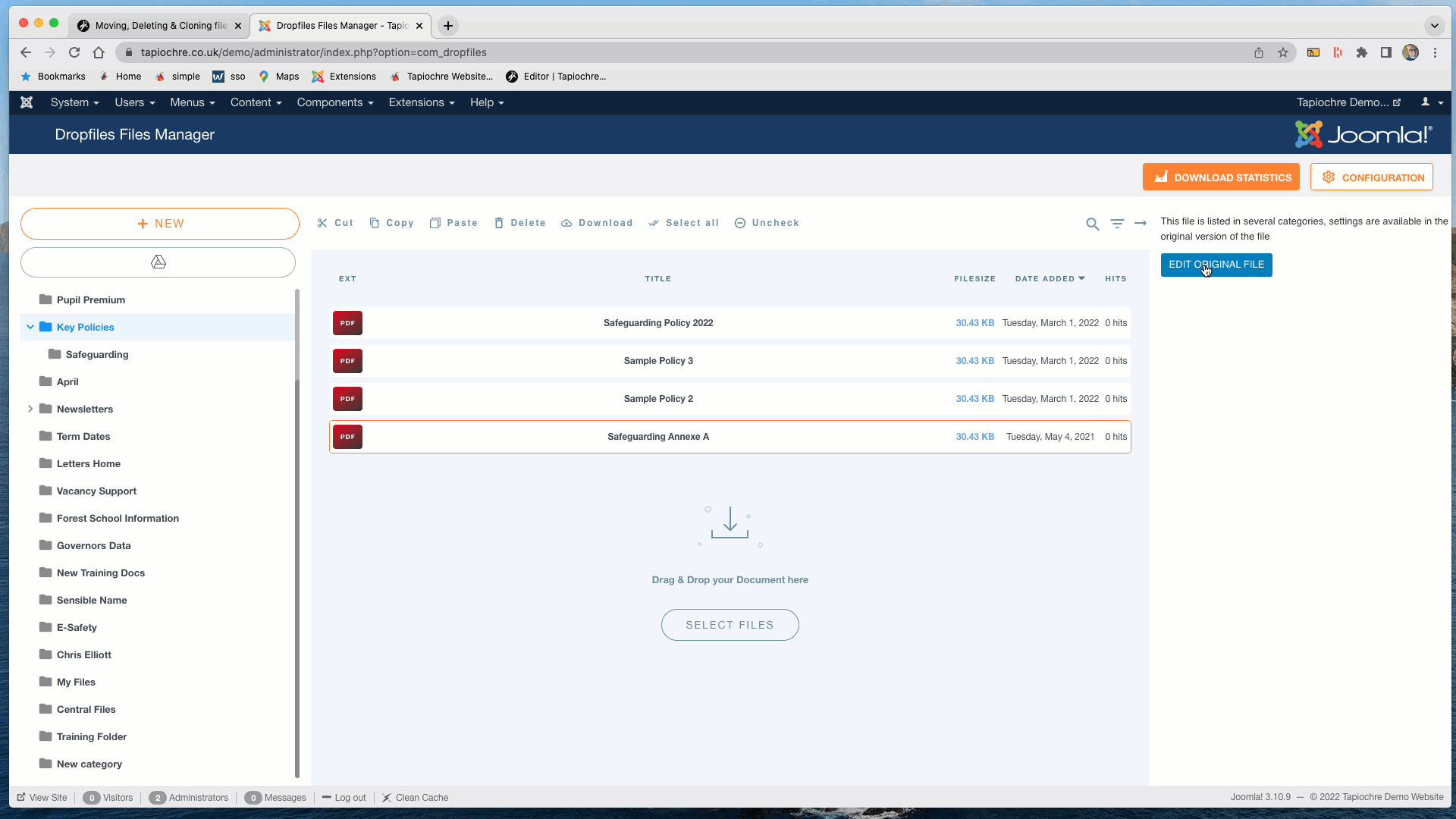Click the Filesize column header
1456x819 pixels.
point(974,279)
